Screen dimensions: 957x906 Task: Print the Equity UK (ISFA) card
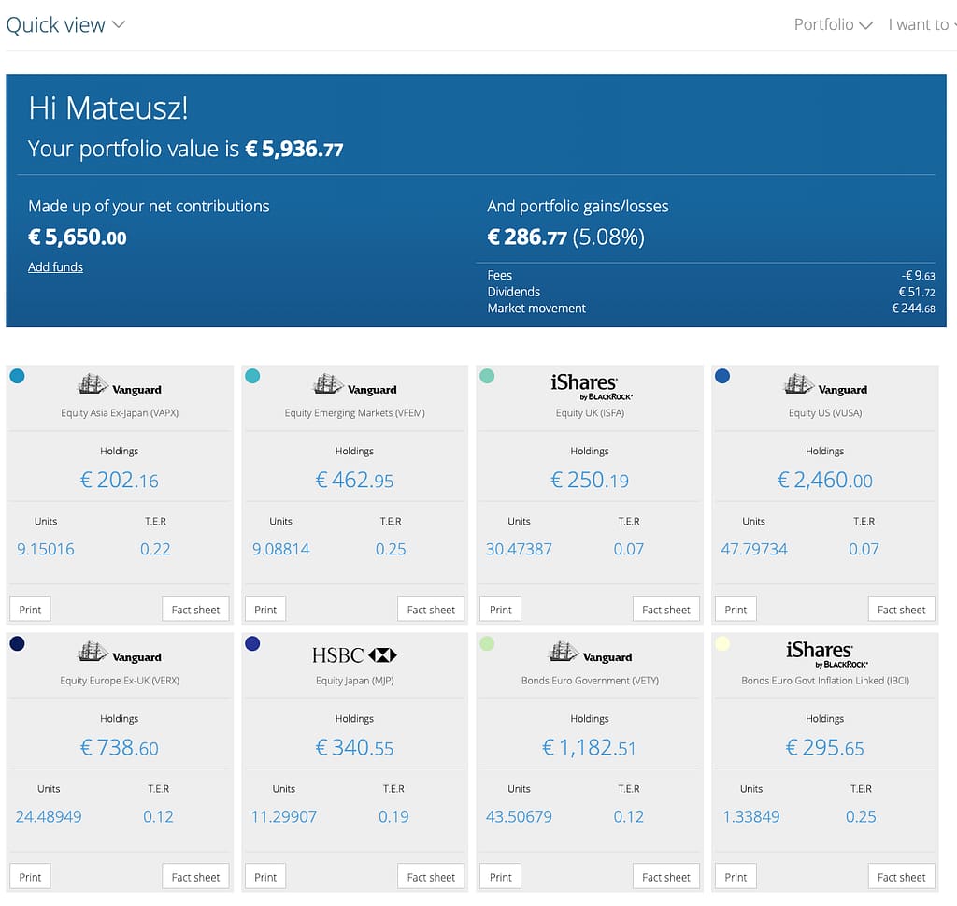[x=501, y=610]
